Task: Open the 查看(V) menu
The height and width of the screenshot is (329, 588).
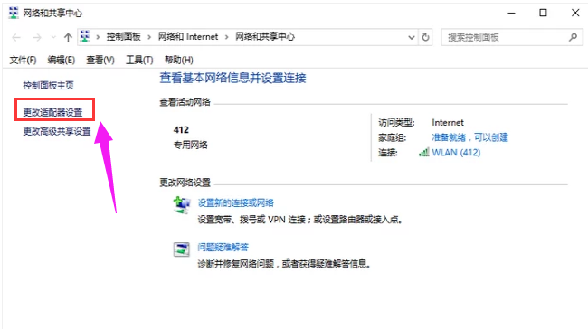Action: tap(100, 60)
